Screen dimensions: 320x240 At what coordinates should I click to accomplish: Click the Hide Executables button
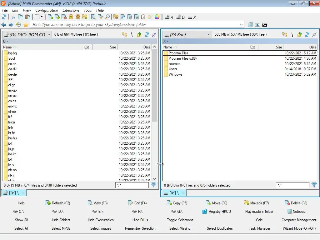pos(101,220)
